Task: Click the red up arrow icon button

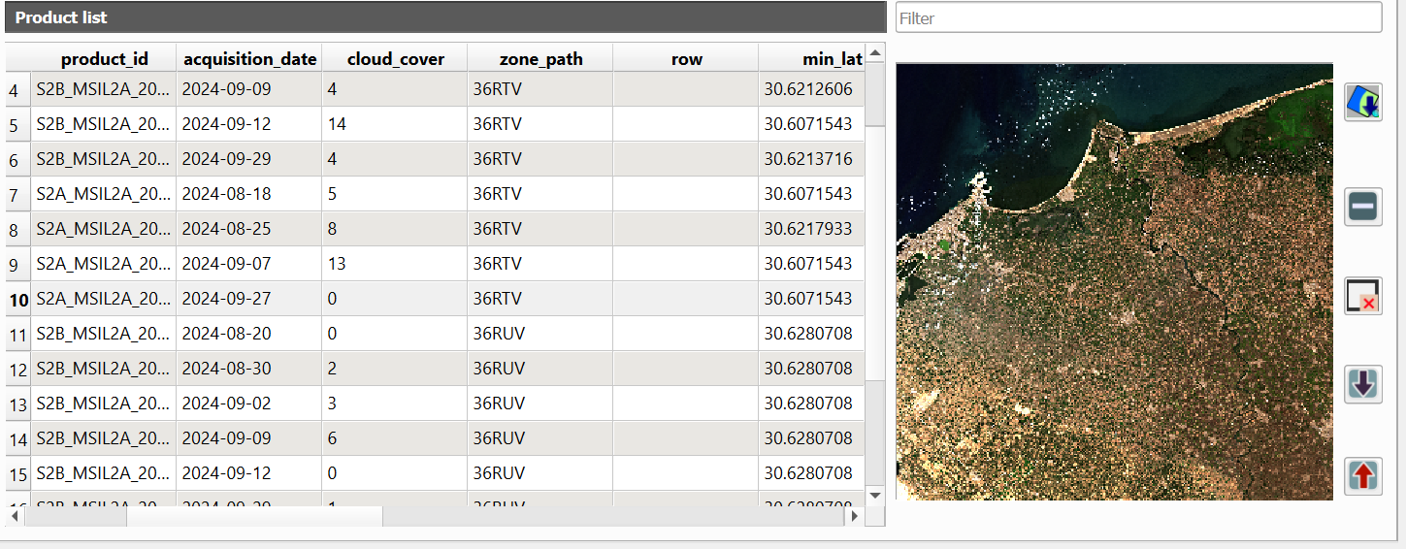Action: [1362, 475]
